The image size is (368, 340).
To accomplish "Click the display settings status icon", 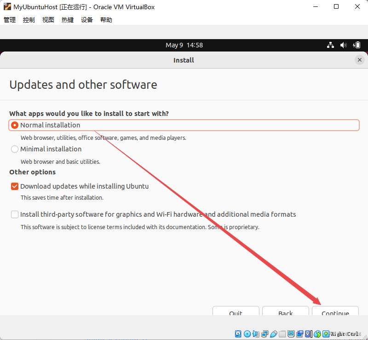I will pos(291,334).
